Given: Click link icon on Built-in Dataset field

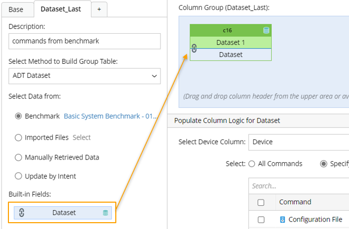Looking at the screenshot, I should 22,213.
